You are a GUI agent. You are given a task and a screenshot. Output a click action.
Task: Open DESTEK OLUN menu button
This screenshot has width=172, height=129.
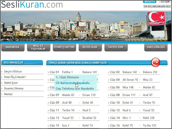[x=90, y=47]
